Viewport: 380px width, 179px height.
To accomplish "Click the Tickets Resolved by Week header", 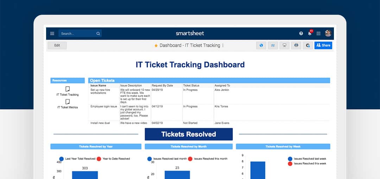I will tap(283, 147).
